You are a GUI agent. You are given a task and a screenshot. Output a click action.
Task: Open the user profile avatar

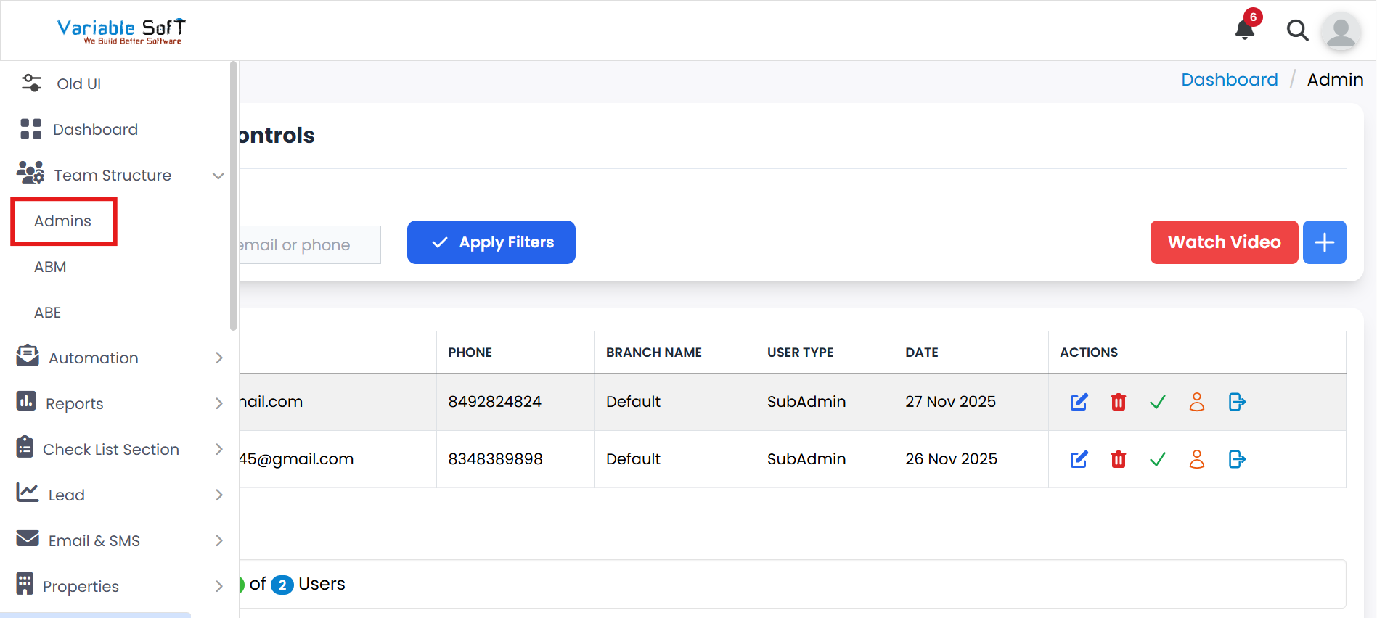[x=1340, y=31]
